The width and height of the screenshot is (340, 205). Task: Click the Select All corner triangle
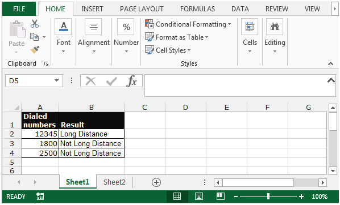[16, 107]
